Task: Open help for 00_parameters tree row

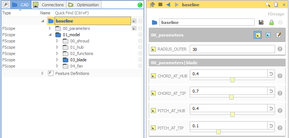Action: [140, 28]
